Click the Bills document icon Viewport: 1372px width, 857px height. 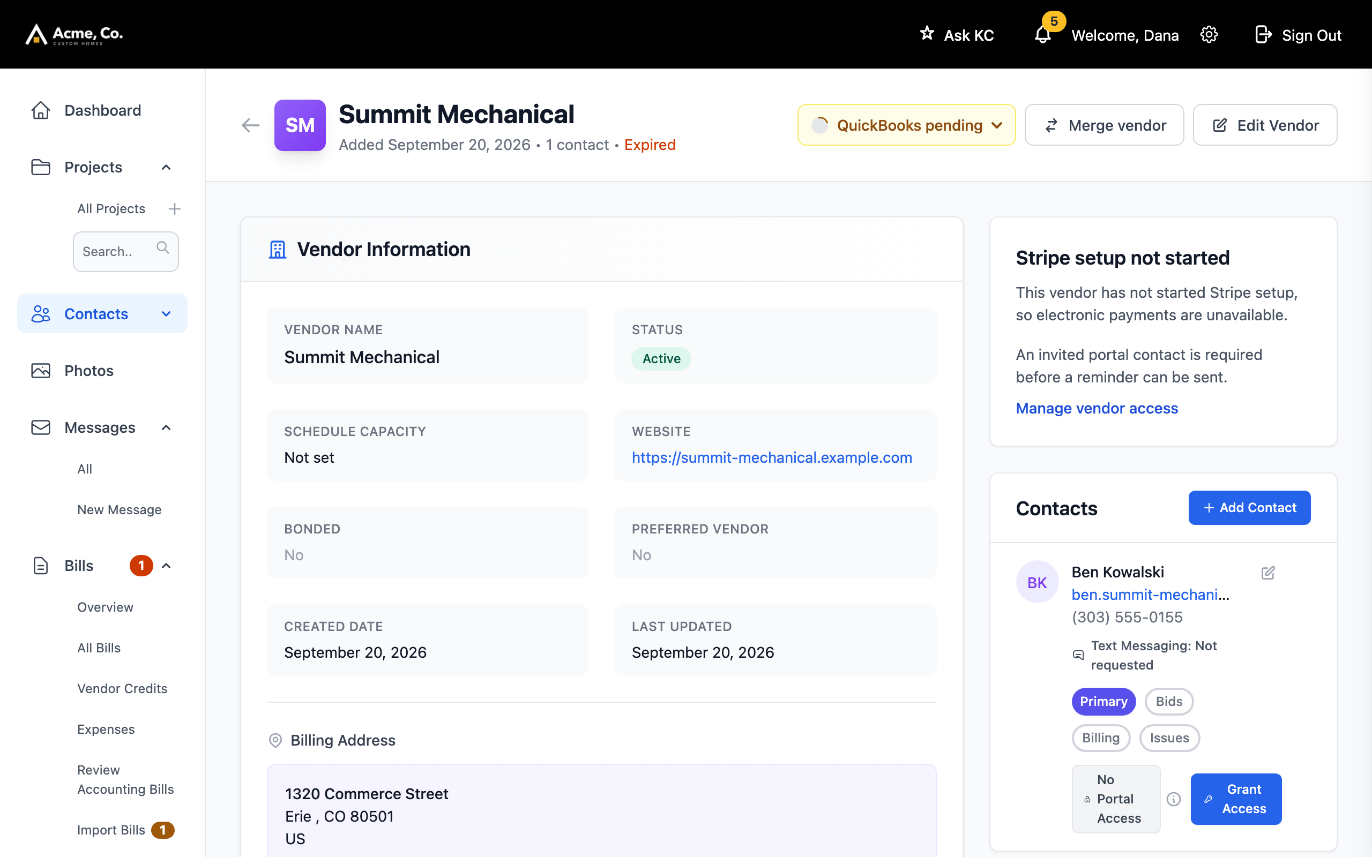coord(41,566)
